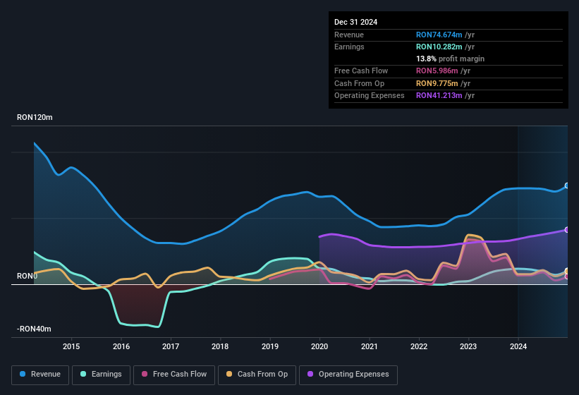Click the RON0 y-axis label
The width and height of the screenshot is (579, 395).
(27, 276)
